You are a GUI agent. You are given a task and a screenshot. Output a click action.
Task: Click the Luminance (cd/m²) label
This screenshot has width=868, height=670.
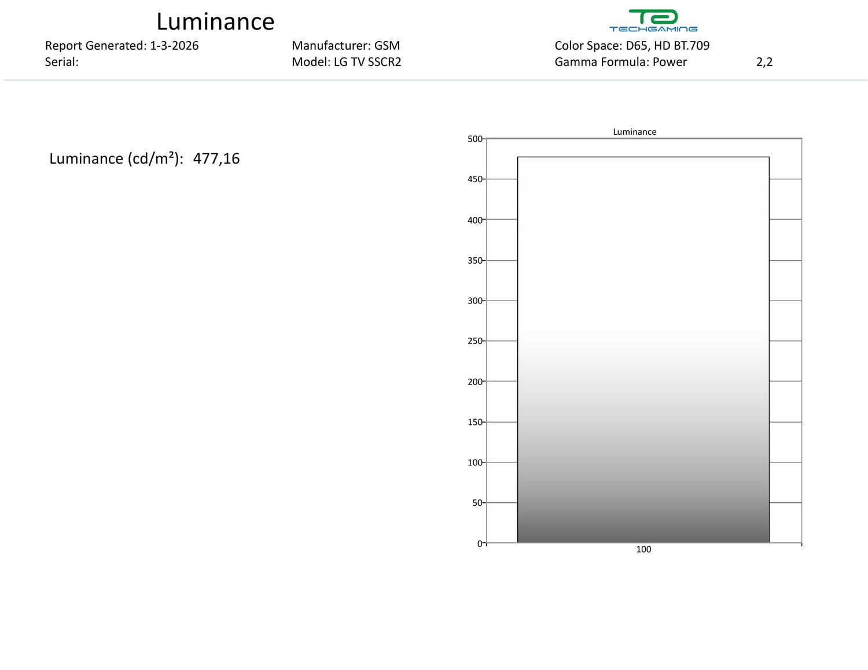[x=116, y=159]
